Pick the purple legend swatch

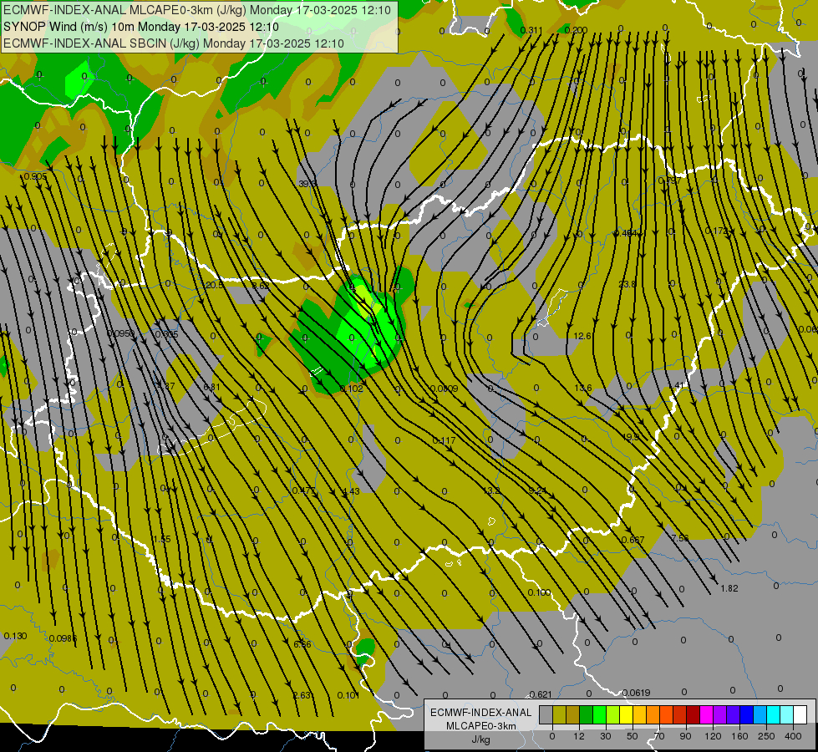720,715
